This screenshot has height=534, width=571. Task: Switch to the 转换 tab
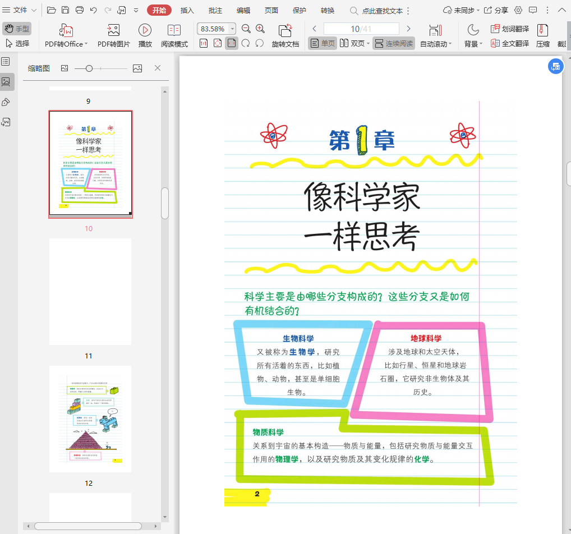coord(328,11)
